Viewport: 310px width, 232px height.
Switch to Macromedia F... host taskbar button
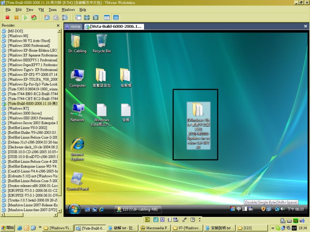pyautogui.click(x=155, y=228)
